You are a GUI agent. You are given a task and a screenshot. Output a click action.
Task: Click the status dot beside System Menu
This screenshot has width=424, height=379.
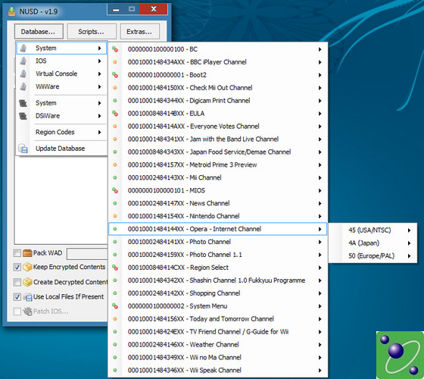[115, 306]
